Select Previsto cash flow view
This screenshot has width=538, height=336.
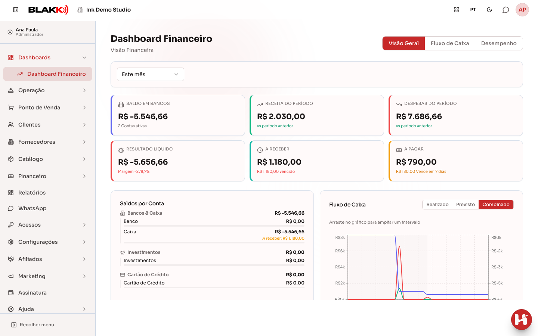[466, 205]
